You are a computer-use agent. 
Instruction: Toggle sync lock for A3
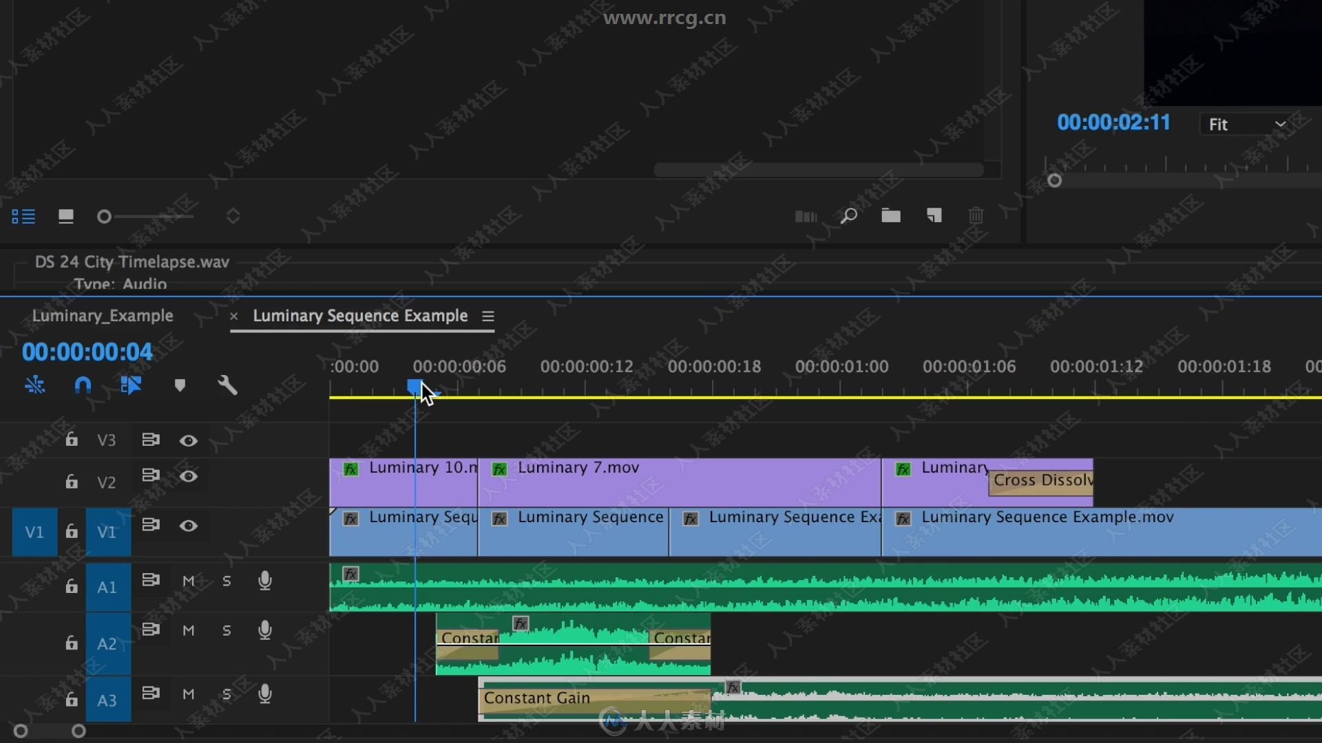(151, 693)
